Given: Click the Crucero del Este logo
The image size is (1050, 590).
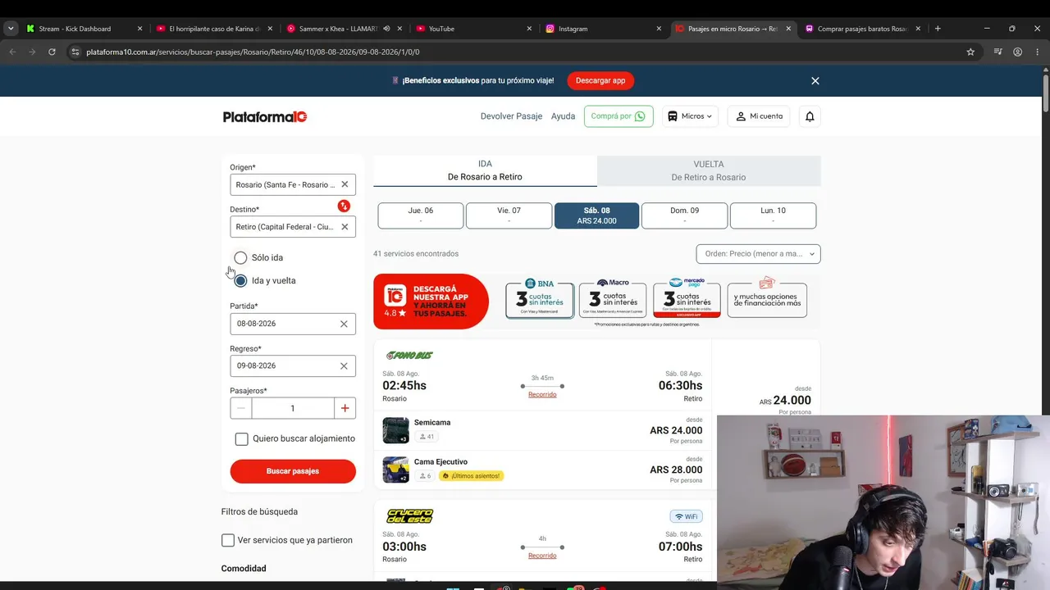Looking at the screenshot, I should pyautogui.click(x=409, y=516).
